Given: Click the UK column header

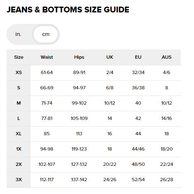Looking at the screenshot, I should [x=109, y=57].
